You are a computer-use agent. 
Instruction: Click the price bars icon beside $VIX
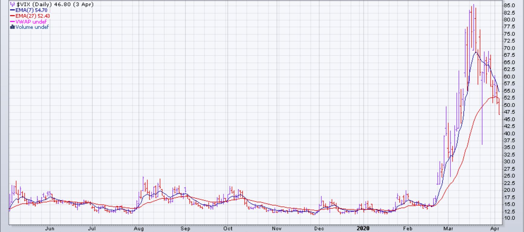click(x=12, y=4)
